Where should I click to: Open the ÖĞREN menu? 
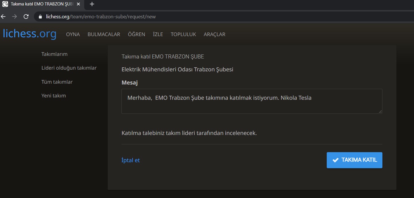[137, 34]
